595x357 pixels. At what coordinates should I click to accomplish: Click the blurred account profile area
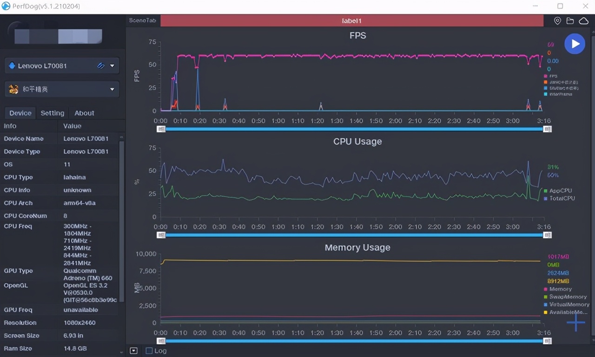point(58,37)
